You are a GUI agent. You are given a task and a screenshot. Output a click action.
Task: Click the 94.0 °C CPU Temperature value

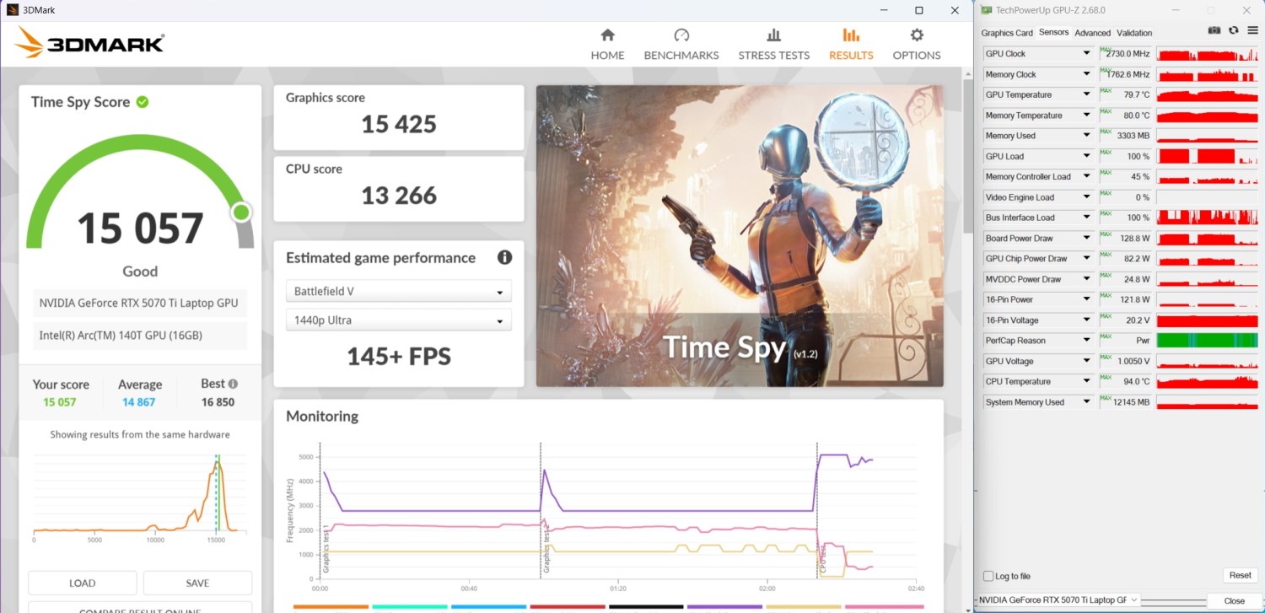pos(1136,382)
